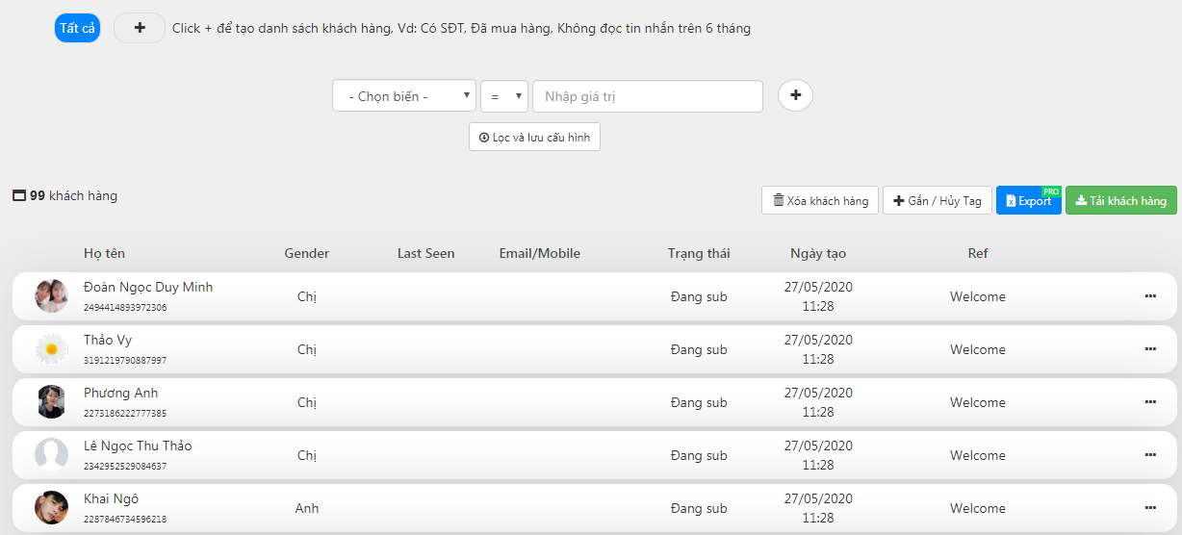Click customer ID 2342952529084637
This screenshot has height=535, width=1182.
(x=125, y=467)
